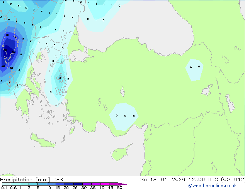Click the 35 to 40 mm legend swatch
This screenshot has width=245, height=189.
point(95,184)
